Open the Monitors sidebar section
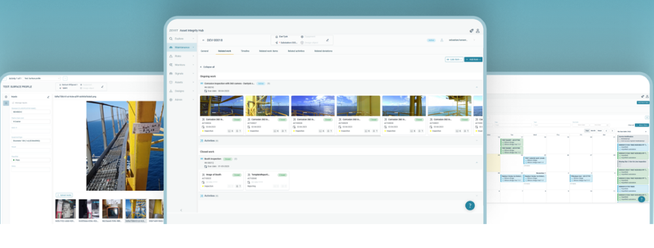The height and width of the screenshot is (248, 654). pos(182,65)
